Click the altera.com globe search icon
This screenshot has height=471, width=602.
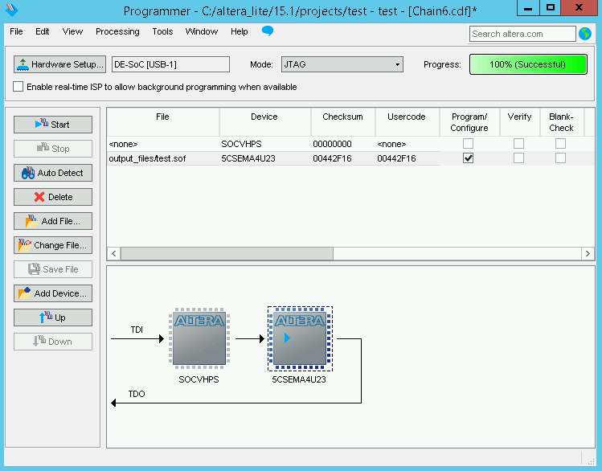click(x=585, y=34)
